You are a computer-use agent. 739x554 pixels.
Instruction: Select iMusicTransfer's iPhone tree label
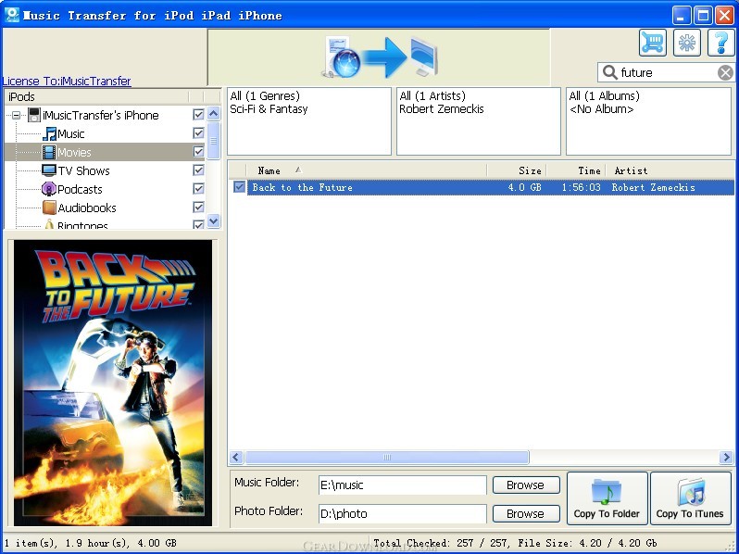pos(100,115)
